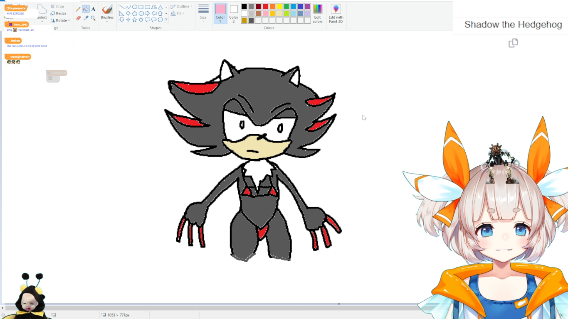Choose the Right arrow shape
The height and width of the screenshot is (319, 568).
[x=147, y=13]
